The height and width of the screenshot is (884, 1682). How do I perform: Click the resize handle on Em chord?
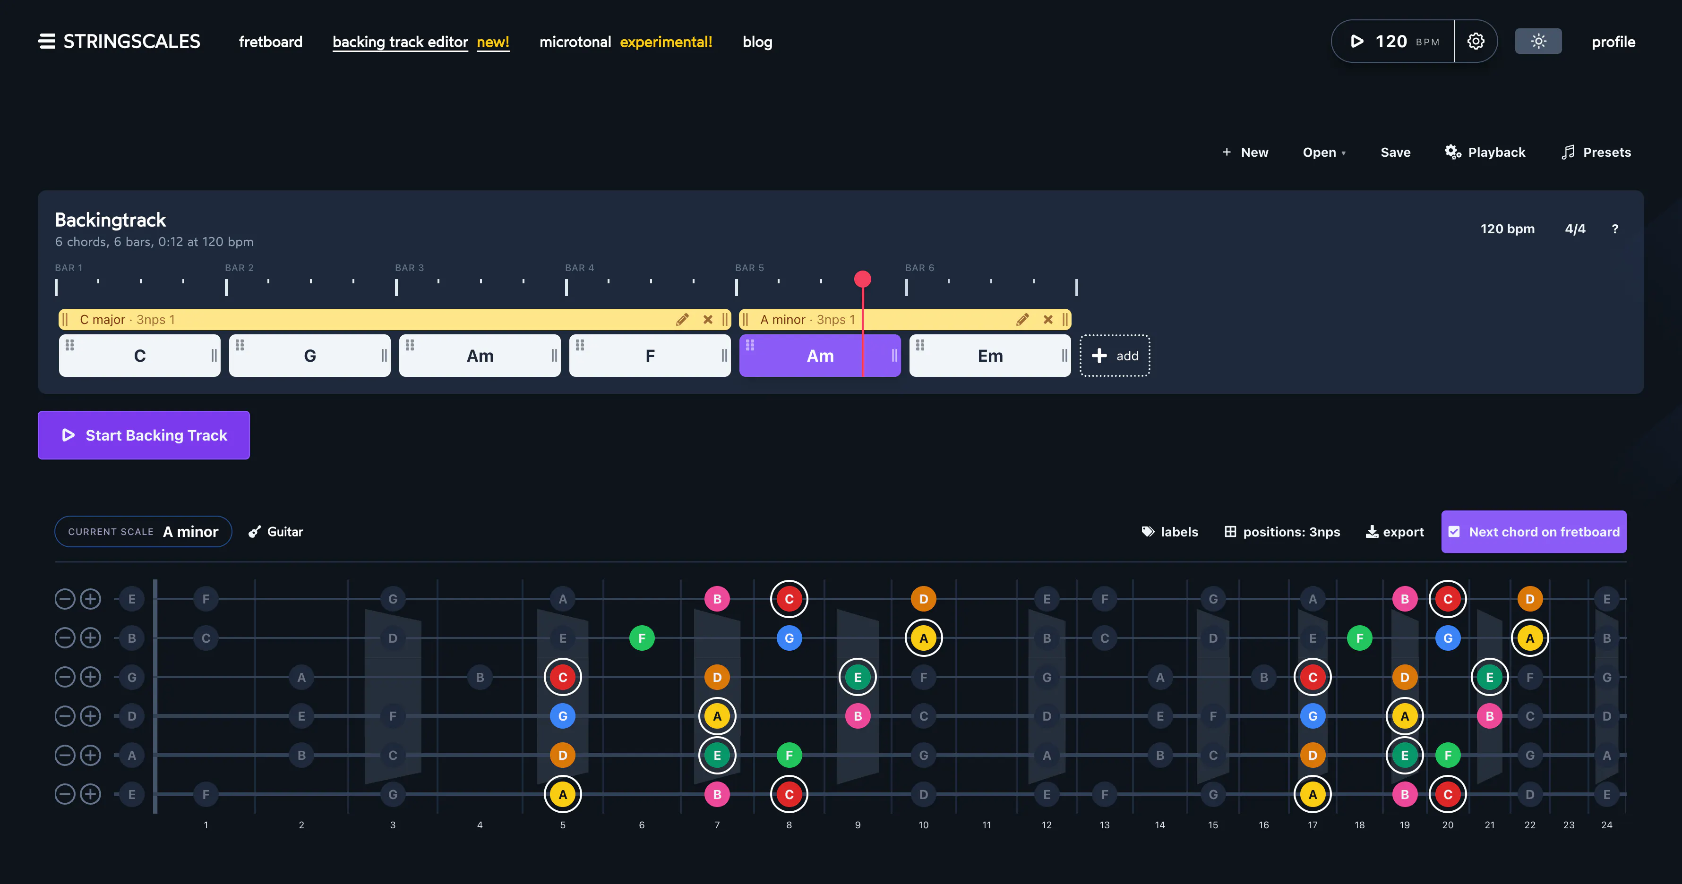pos(1064,356)
